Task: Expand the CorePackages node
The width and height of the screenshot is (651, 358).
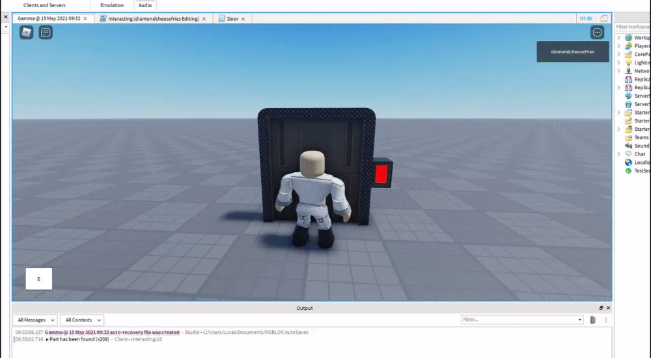Action: [x=619, y=55]
